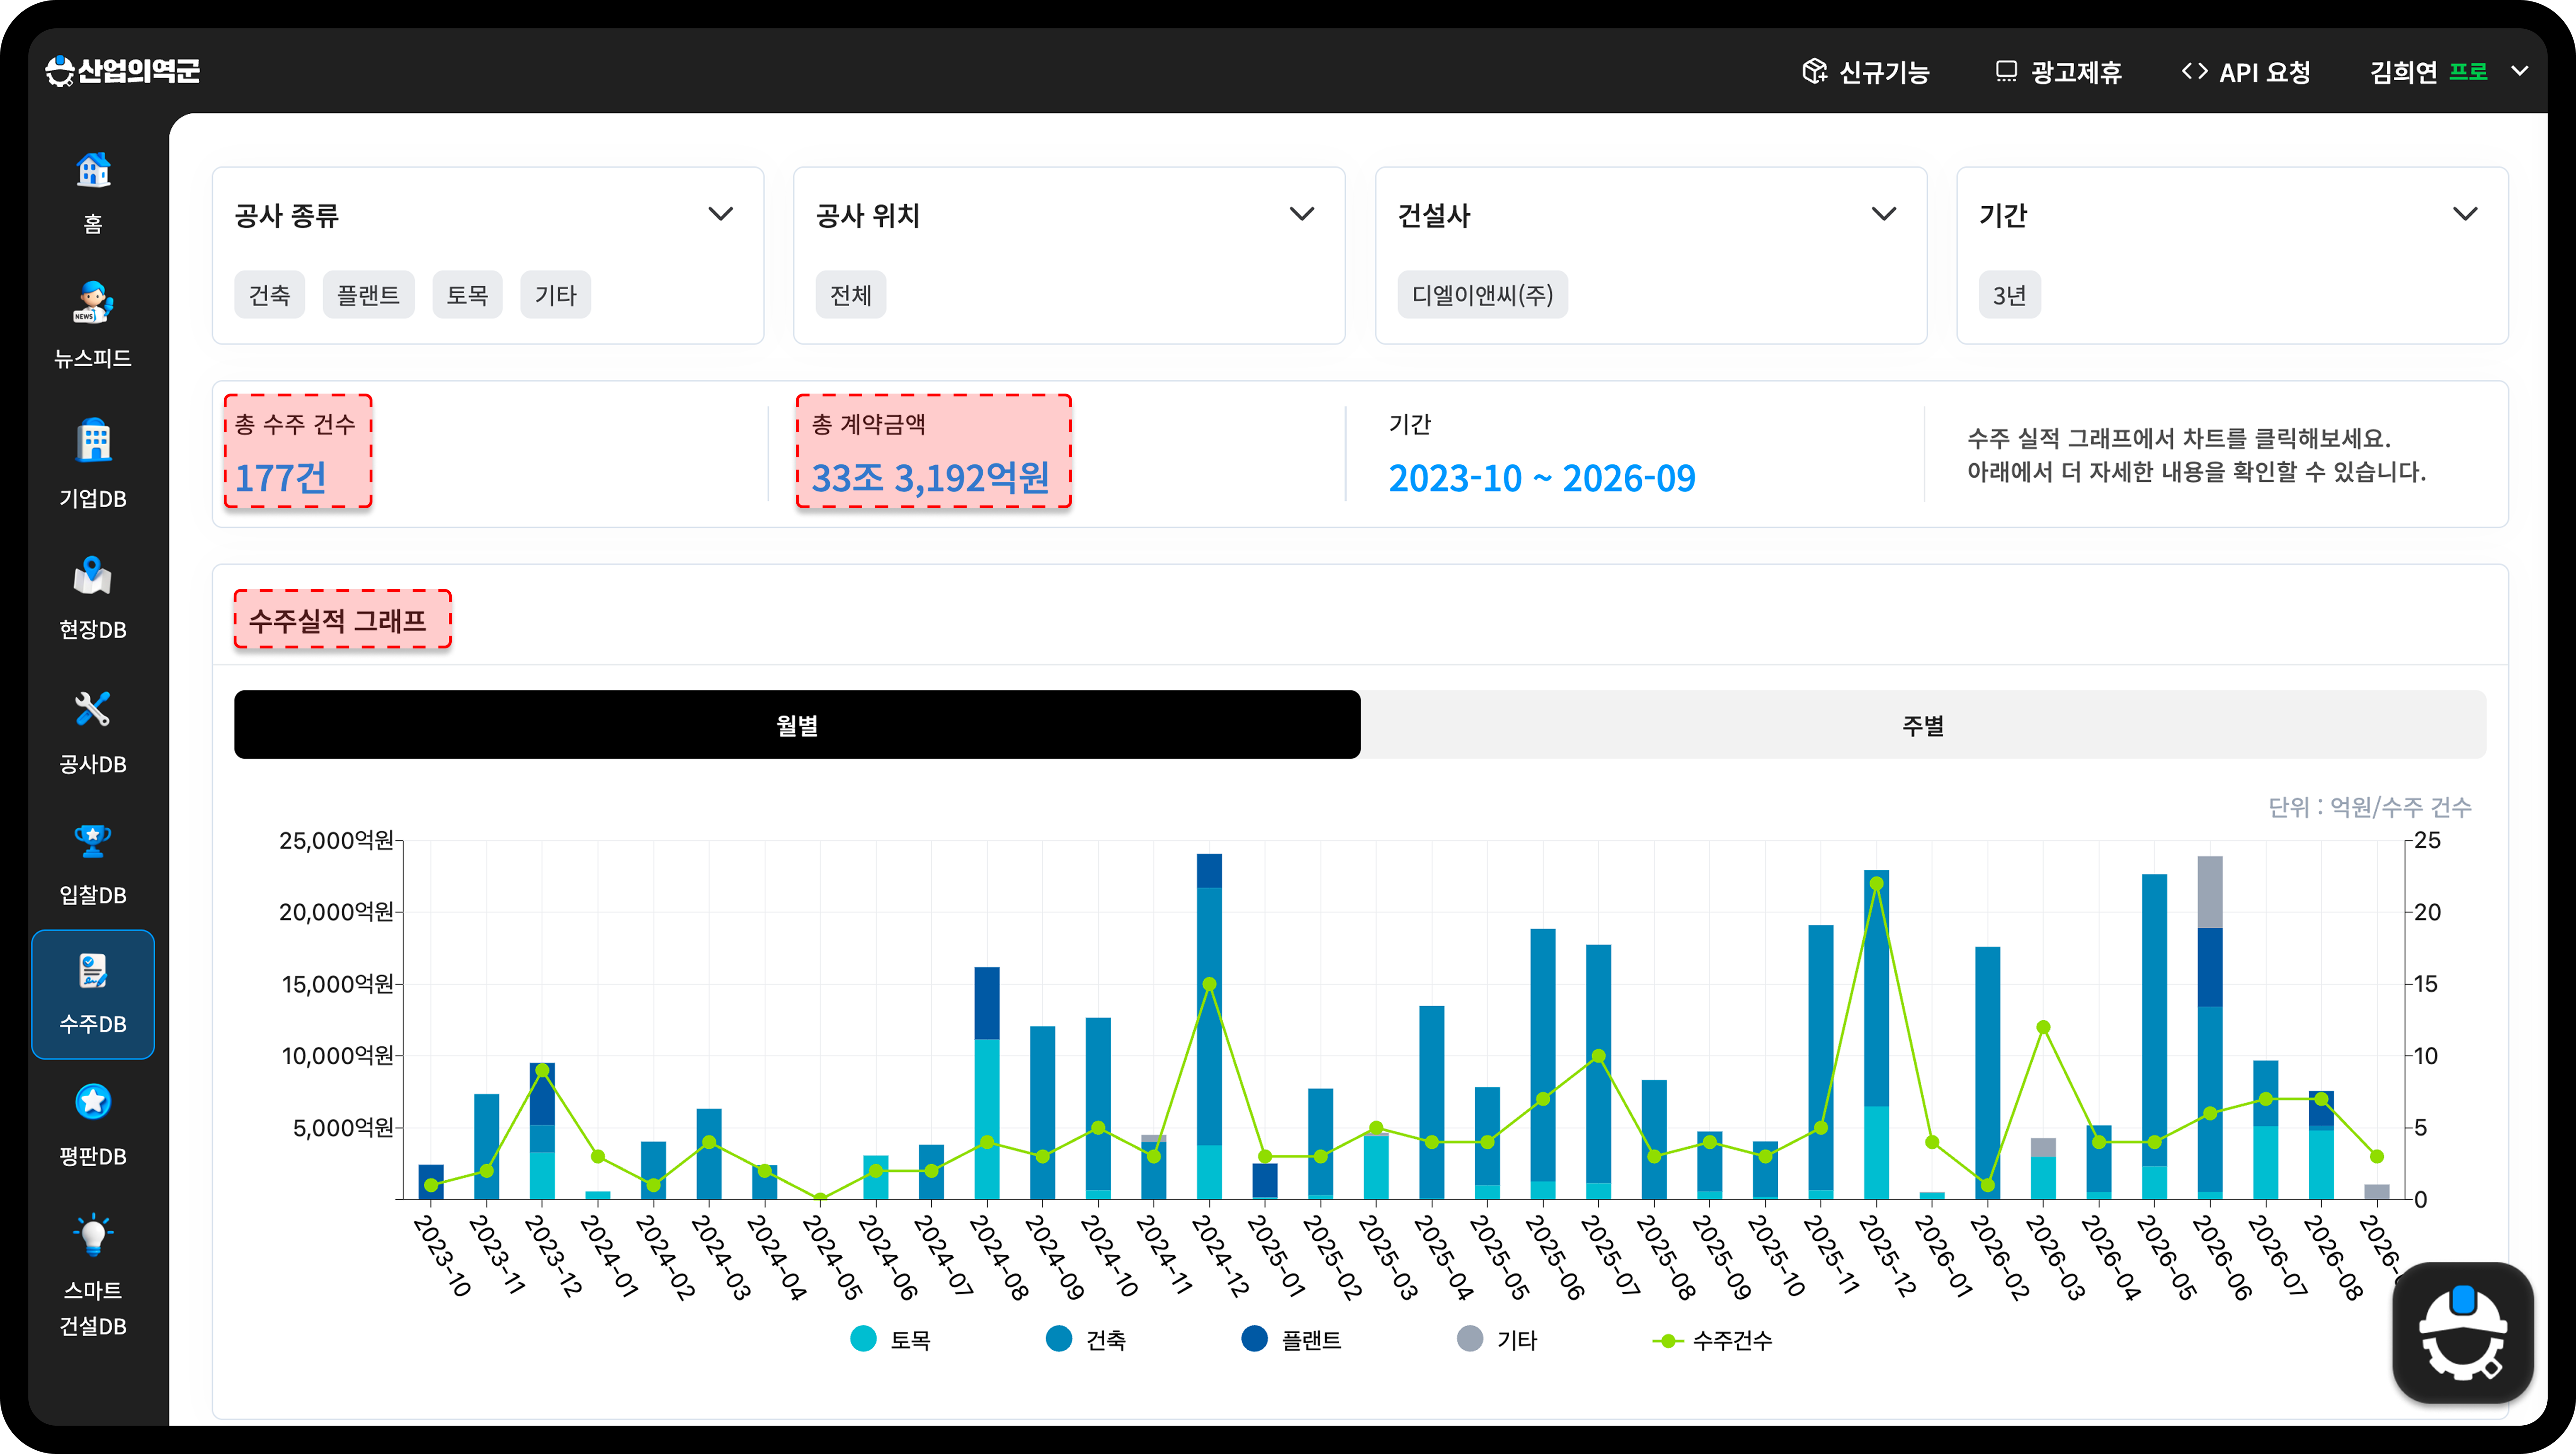2576x1454 pixels.
Task: Toggle the 수주건수 line legend
Action: point(1712,1340)
